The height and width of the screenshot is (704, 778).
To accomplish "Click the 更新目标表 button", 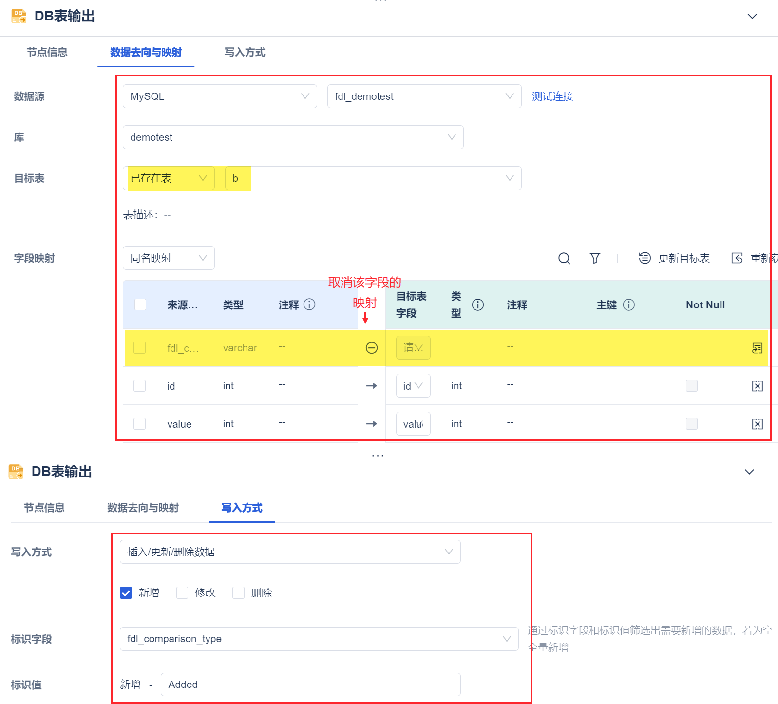I will (674, 258).
